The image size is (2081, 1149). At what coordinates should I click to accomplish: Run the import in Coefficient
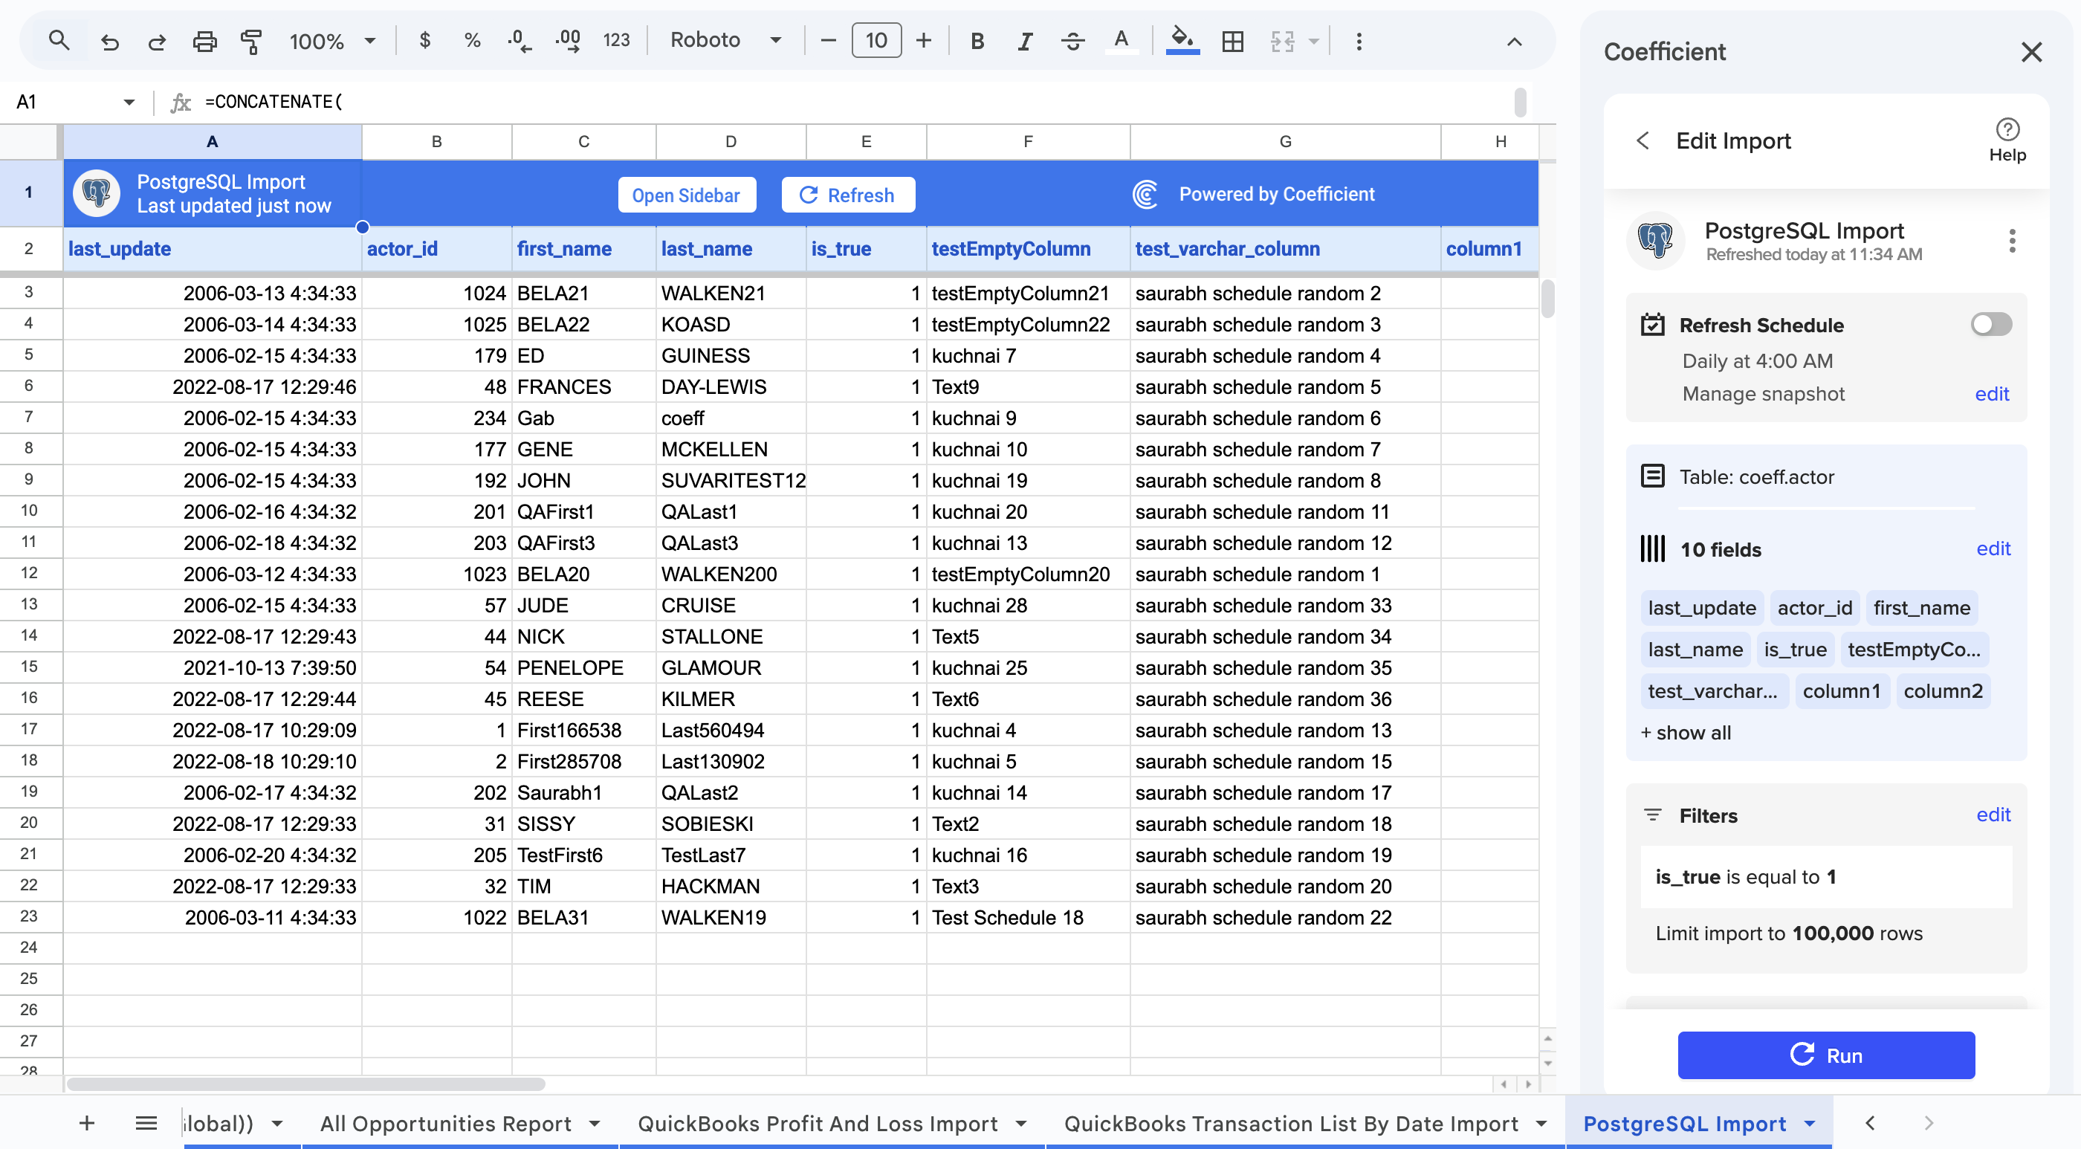[1826, 1055]
